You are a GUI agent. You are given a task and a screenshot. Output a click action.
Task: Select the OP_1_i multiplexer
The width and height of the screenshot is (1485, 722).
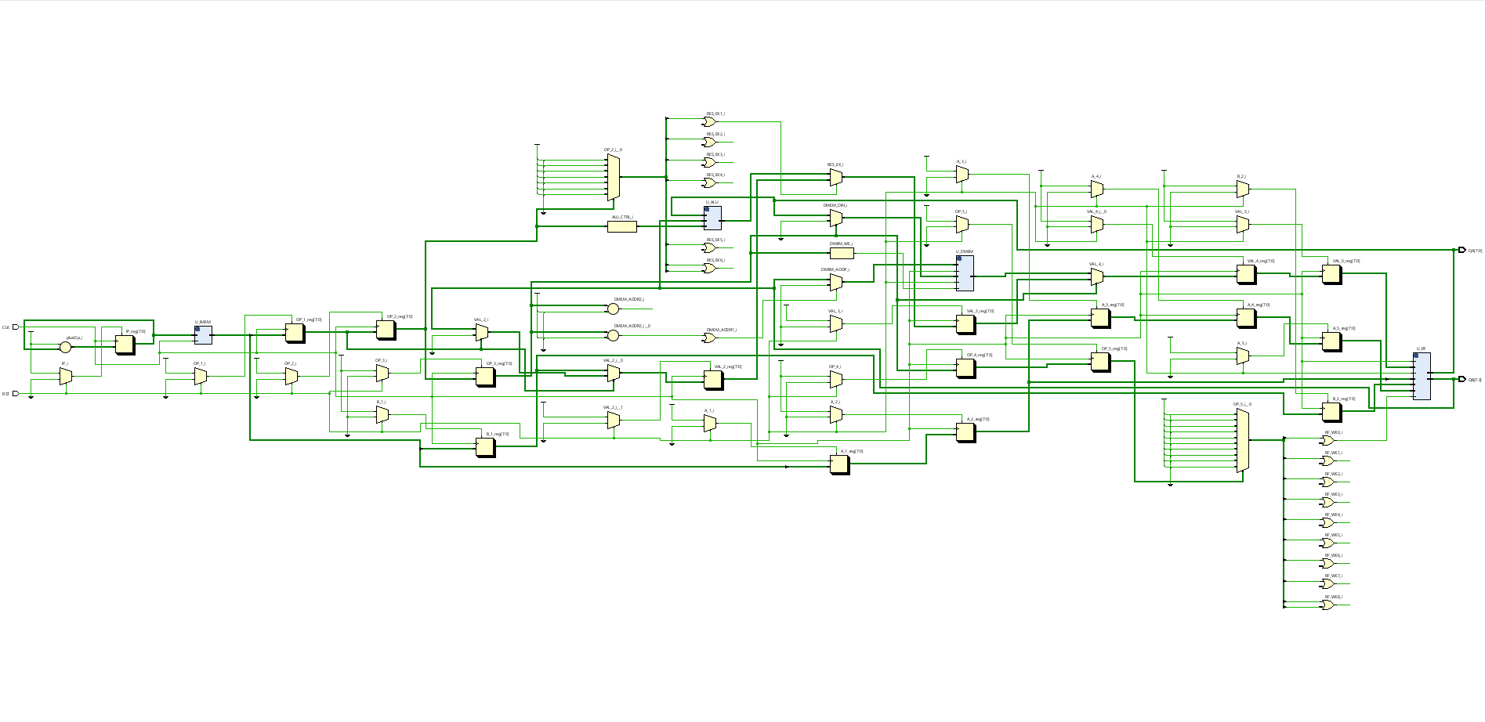pyautogui.click(x=201, y=377)
